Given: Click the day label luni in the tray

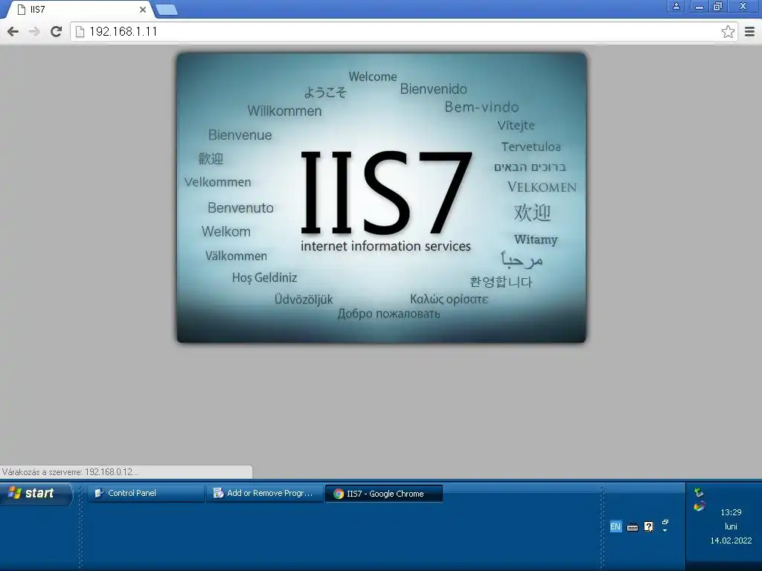Looking at the screenshot, I should click(x=731, y=526).
